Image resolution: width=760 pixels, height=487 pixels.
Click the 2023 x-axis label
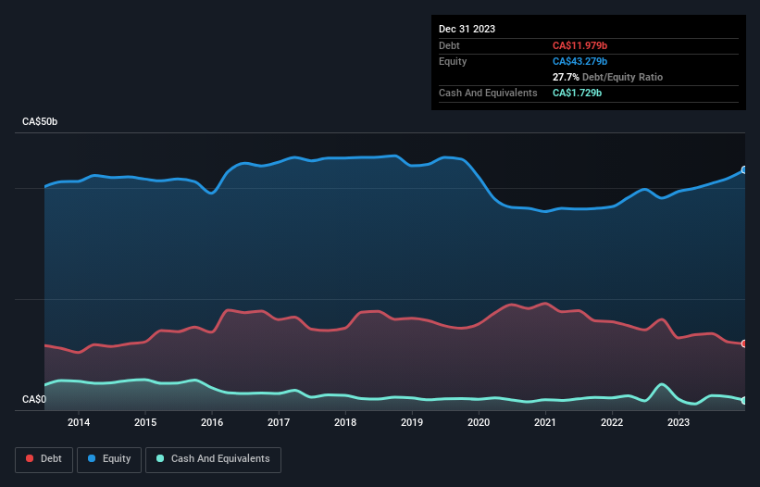pyautogui.click(x=679, y=422)
